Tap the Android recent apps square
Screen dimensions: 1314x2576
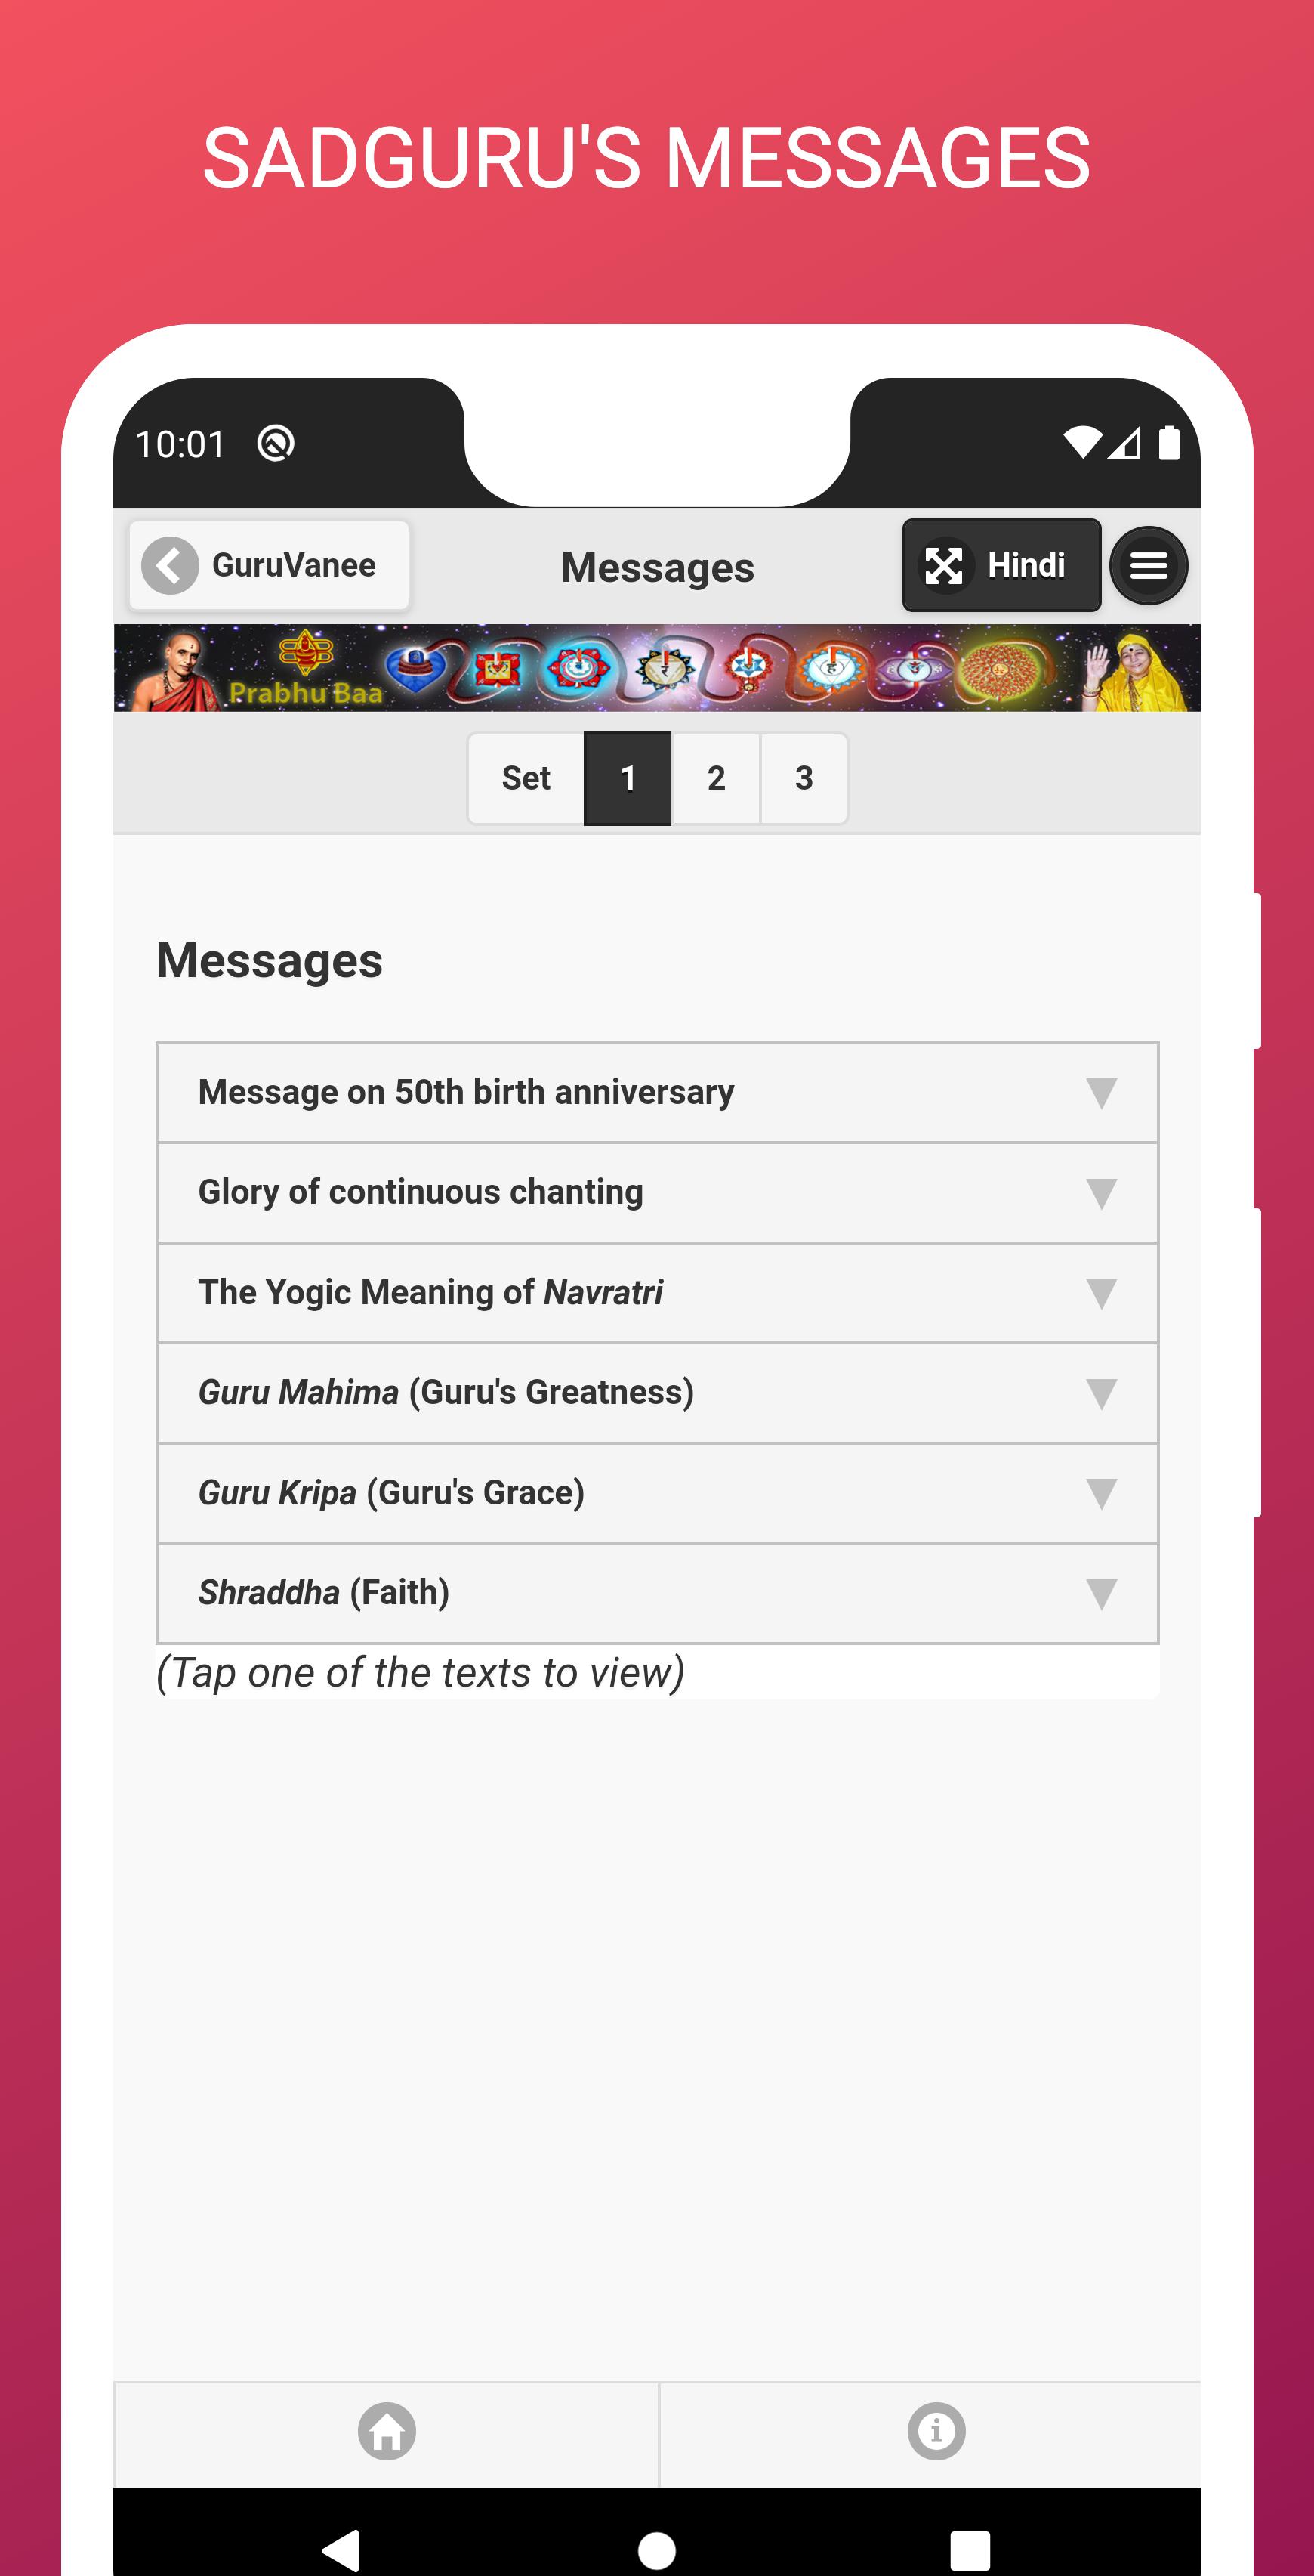point(969,2549)
